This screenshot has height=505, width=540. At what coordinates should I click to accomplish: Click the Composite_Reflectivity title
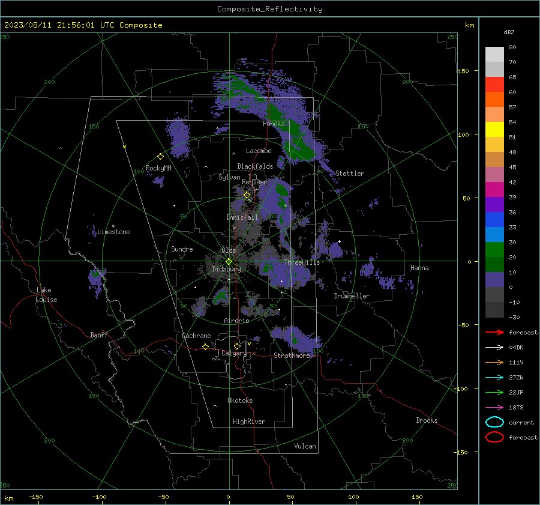[270, 9]
